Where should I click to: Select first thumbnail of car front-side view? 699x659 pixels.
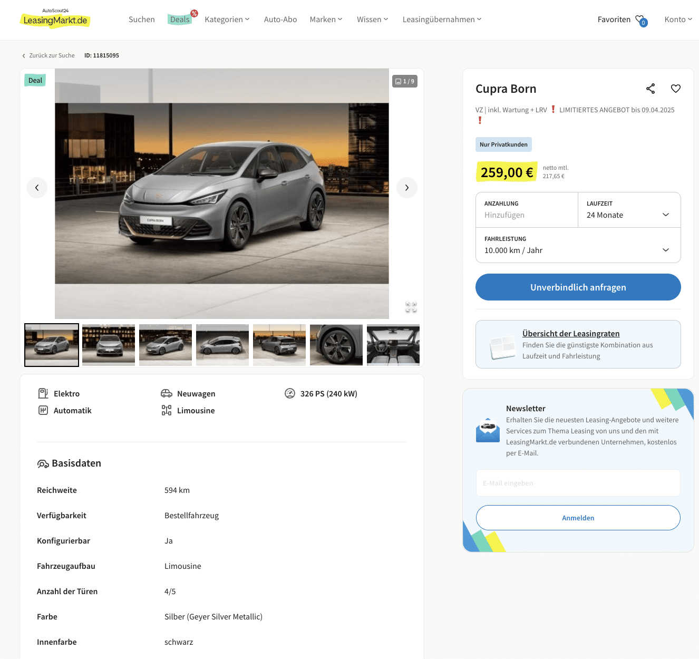click(x=52, y=345)
